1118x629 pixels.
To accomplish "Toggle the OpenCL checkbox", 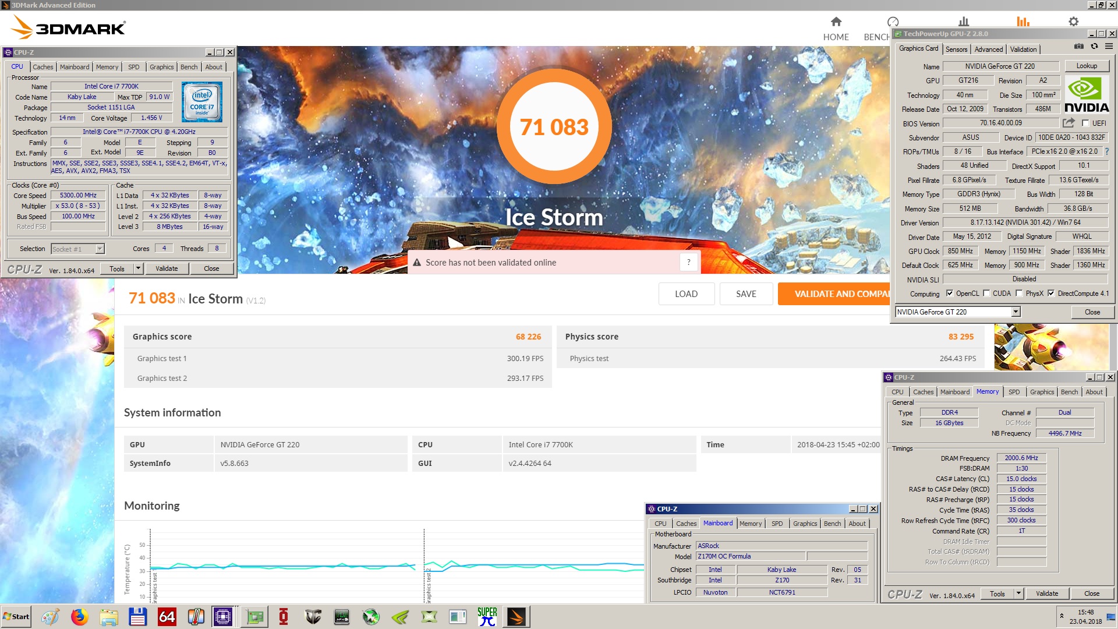I will coord(950,294).
